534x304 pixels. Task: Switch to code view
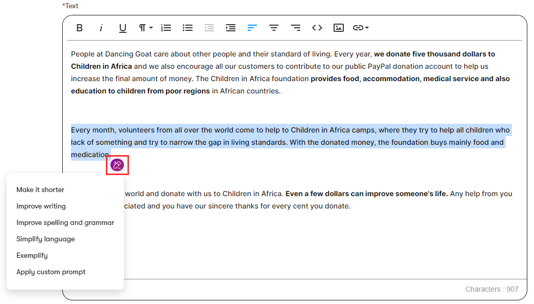click(x=317, y=28)
